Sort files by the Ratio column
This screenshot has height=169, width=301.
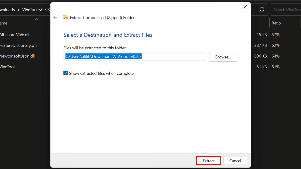276,23
